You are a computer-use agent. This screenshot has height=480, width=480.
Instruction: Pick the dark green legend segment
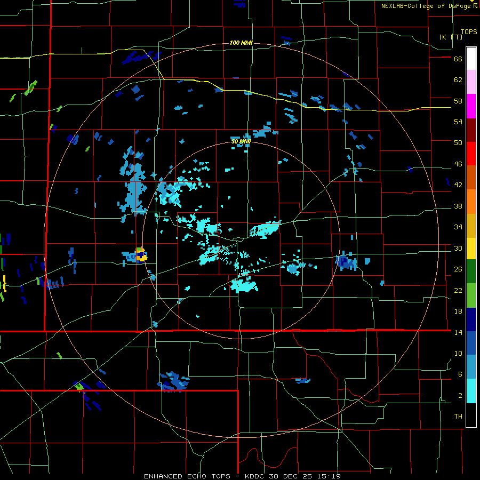(471, 271)
